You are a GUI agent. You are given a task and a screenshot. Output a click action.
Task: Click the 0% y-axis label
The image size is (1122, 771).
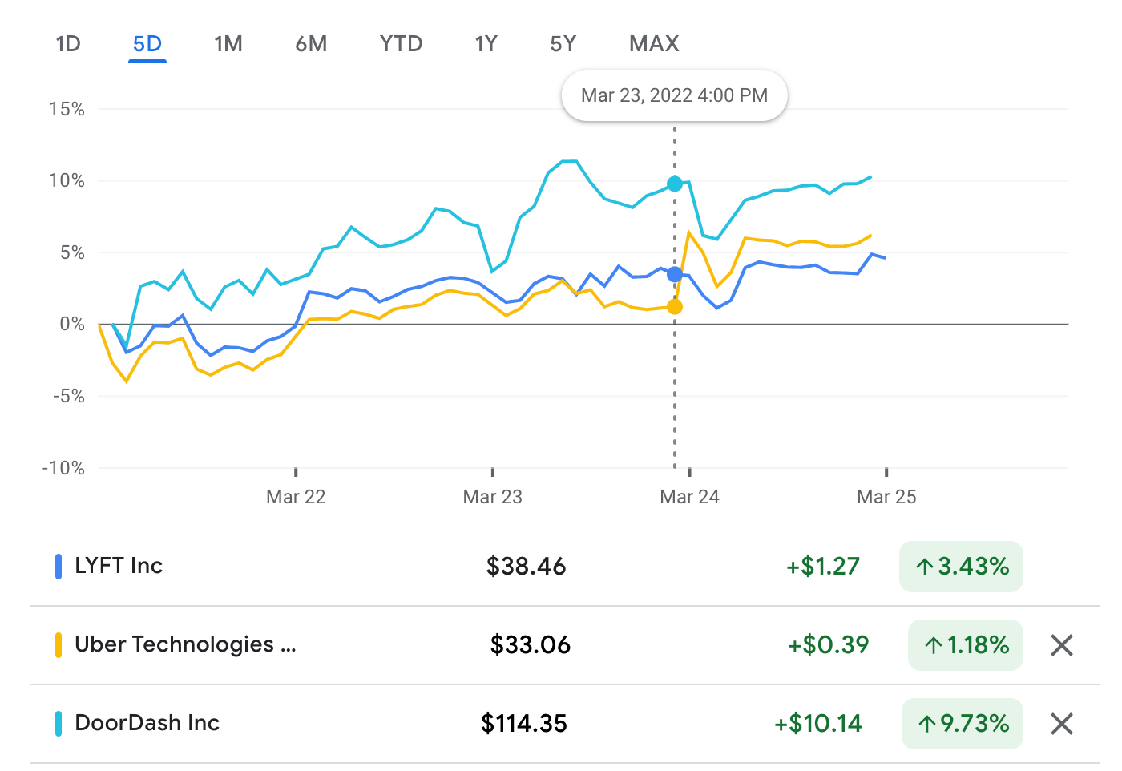(x=72, y=324)
